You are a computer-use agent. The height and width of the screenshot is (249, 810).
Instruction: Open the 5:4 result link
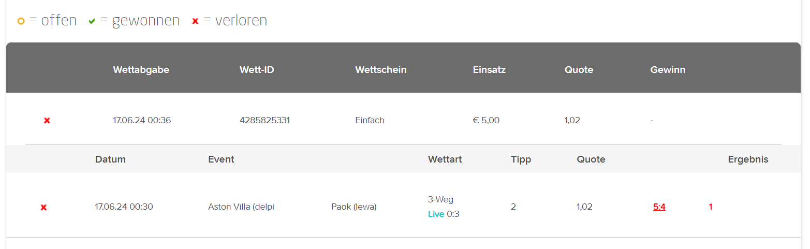tap(659, 207)
